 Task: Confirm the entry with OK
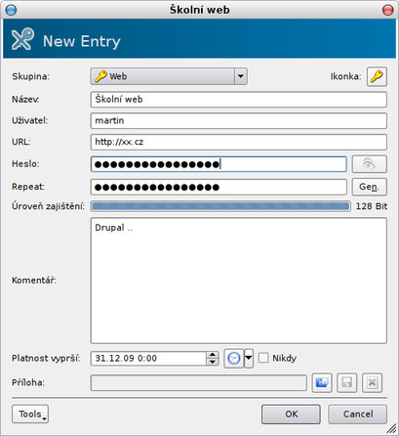[x=291, y=414]
